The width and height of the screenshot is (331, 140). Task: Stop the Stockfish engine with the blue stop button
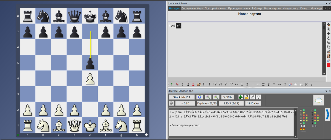(200, 97)
